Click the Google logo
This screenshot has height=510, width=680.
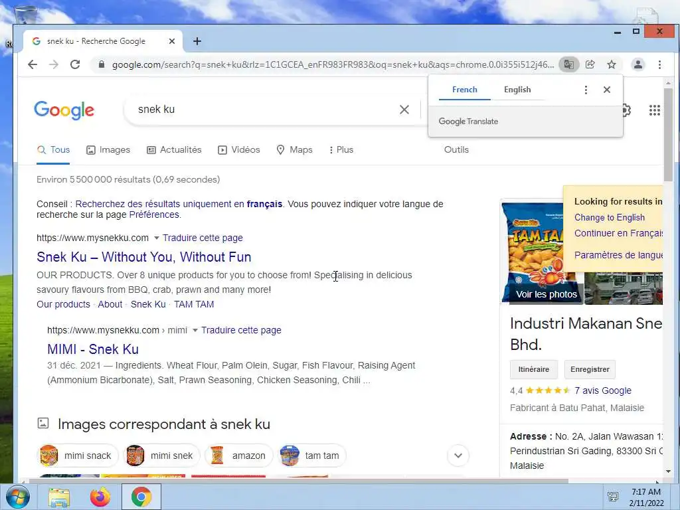64,110
